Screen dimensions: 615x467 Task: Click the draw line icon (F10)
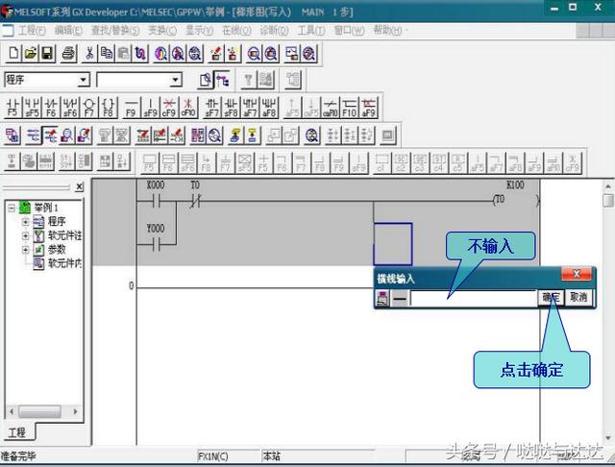point(349,108)
